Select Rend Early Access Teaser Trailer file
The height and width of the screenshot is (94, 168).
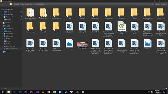[30, 46]
